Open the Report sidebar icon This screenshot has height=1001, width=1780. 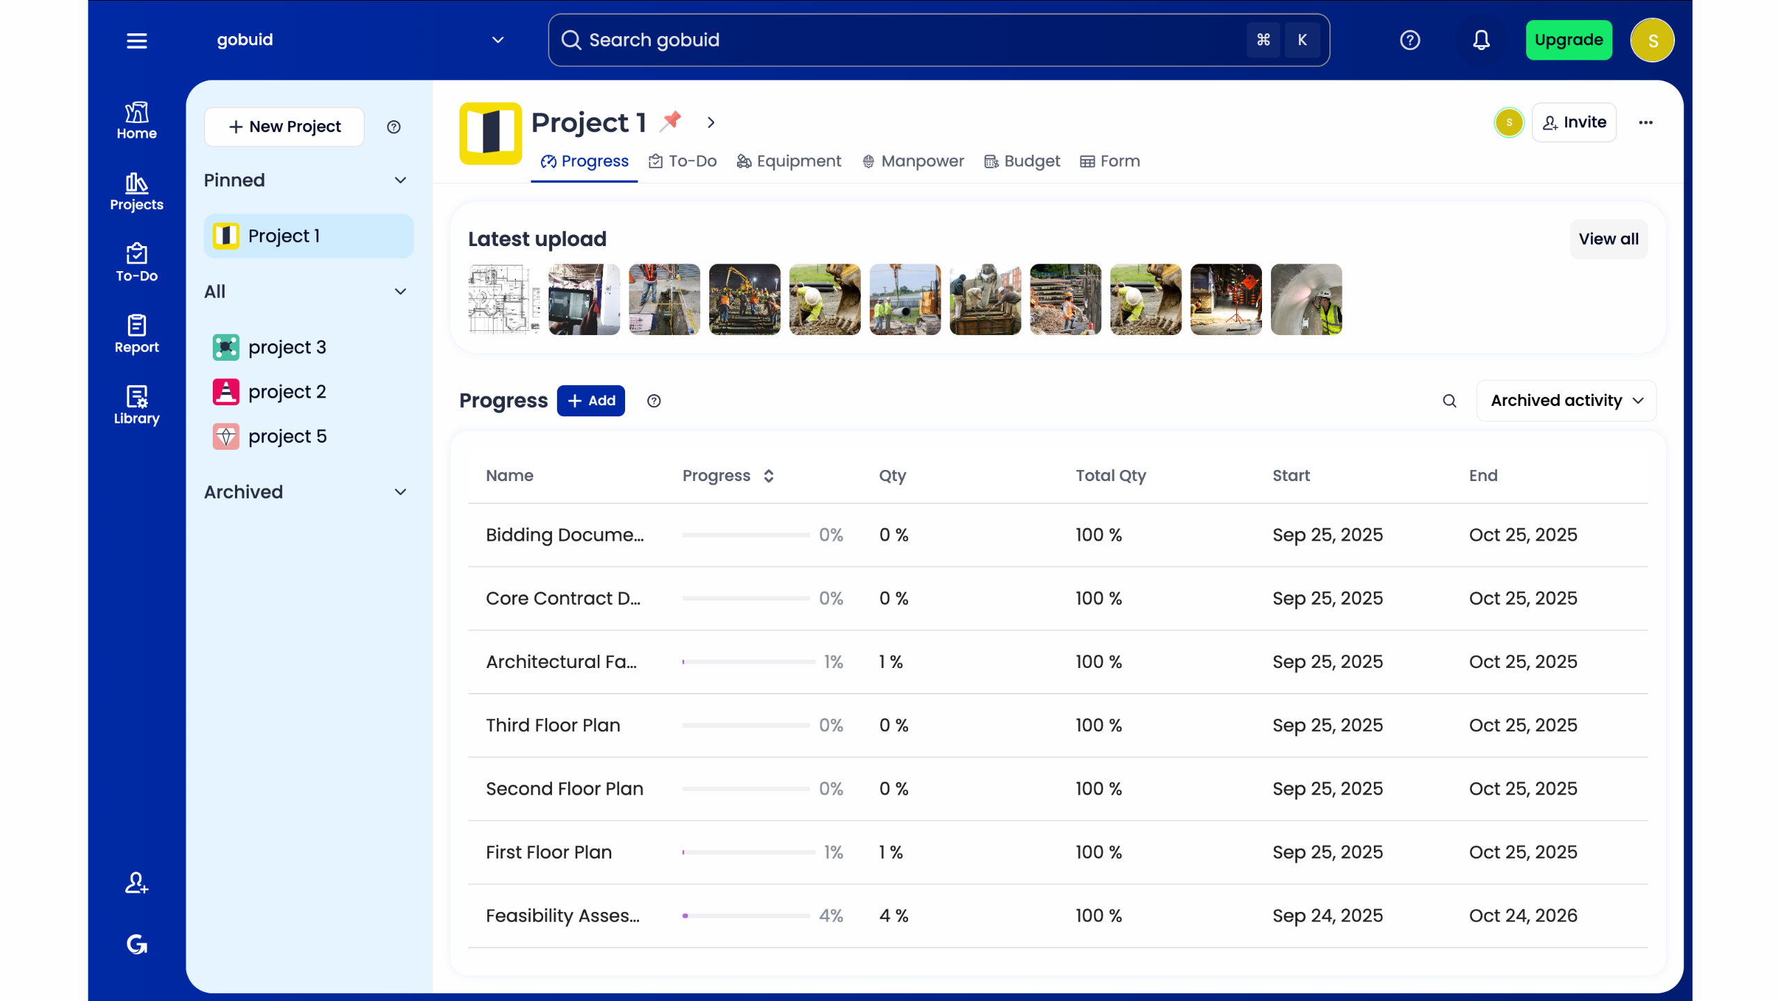pyautogui.click(x=136, y=334)
